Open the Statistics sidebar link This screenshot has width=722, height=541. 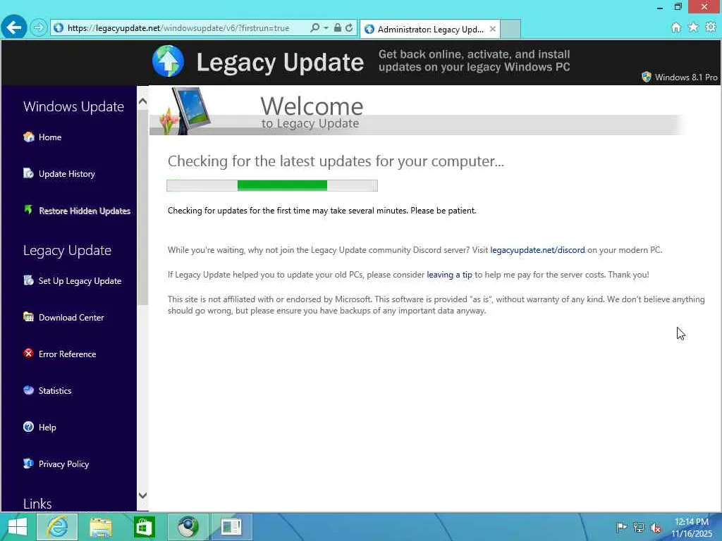click(55, 390)
